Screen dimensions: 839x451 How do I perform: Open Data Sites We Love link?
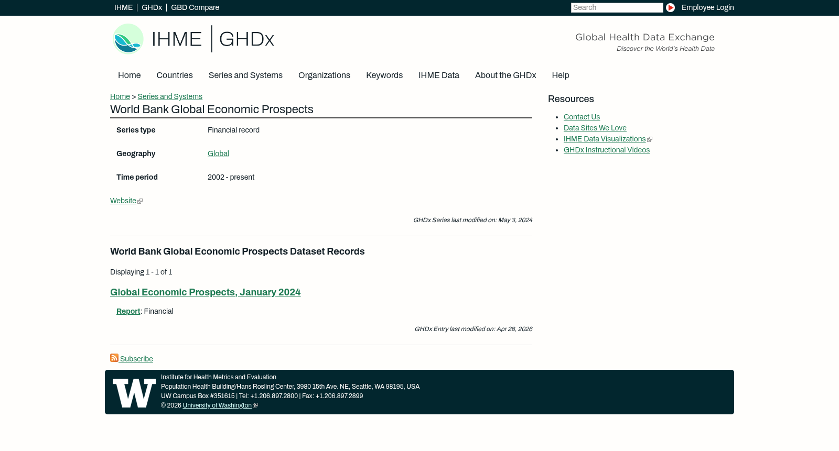(x=595, y=128)
